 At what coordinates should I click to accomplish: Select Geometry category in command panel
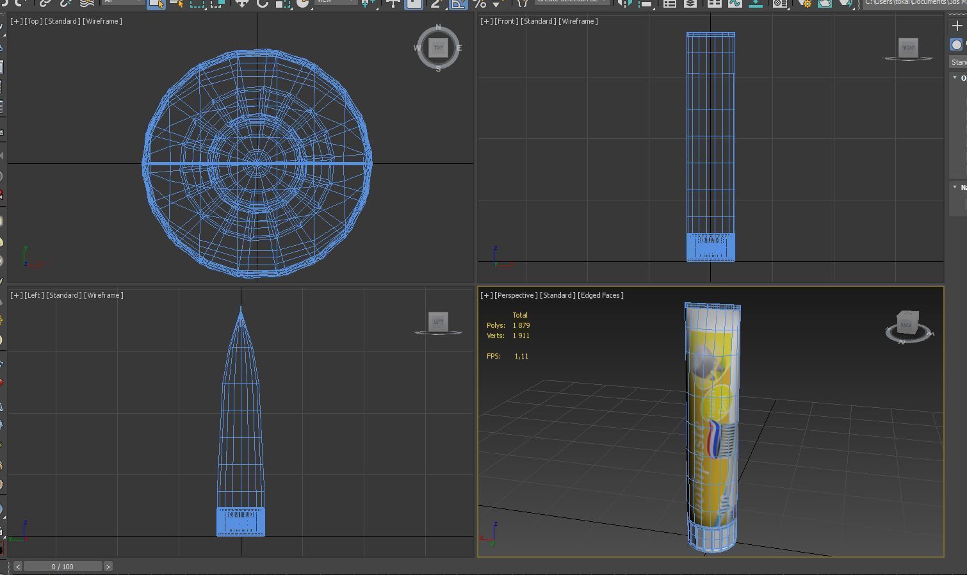[x=957, y=44]
